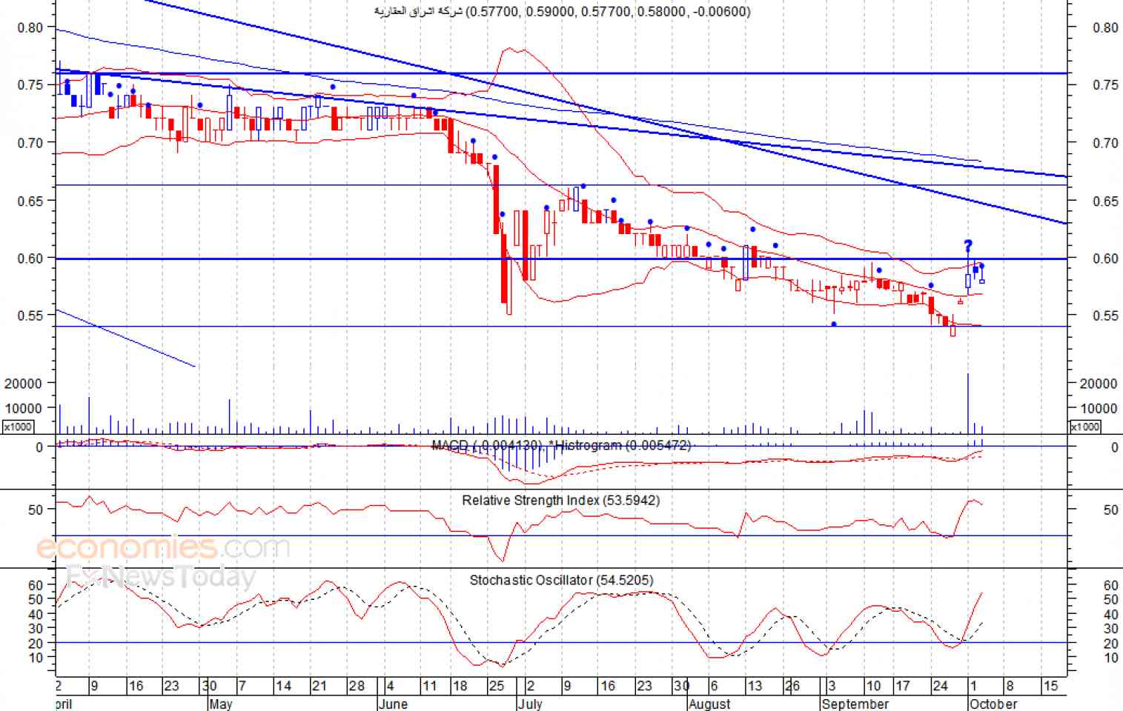Screen dimensions: 1123x711
Task: Select the Stochastic Oscillator (54.5205) label
Action: point(561,580)
